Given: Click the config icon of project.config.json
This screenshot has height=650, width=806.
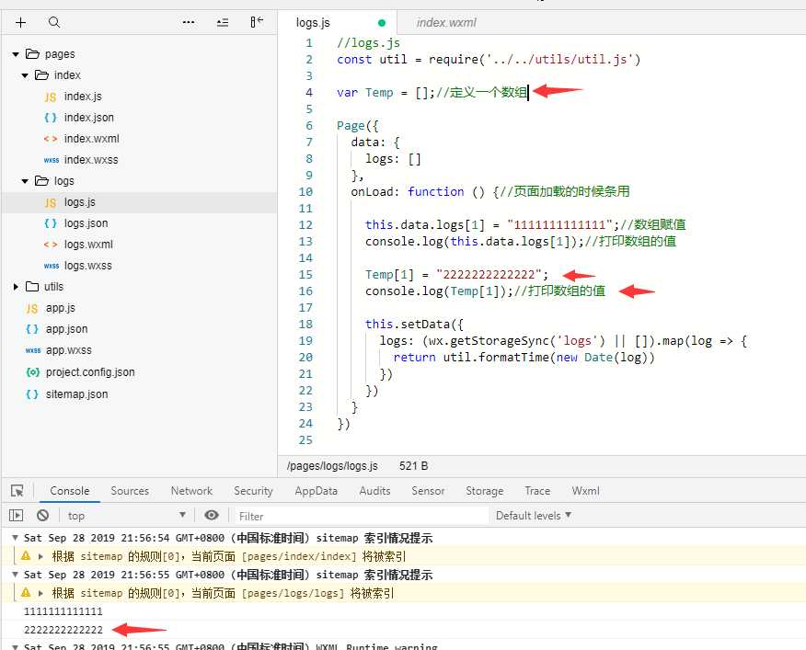Looking at the screenshot, I should click(32, 372).
